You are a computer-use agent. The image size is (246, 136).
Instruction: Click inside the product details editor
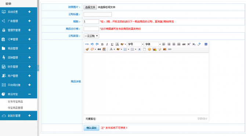146,84
